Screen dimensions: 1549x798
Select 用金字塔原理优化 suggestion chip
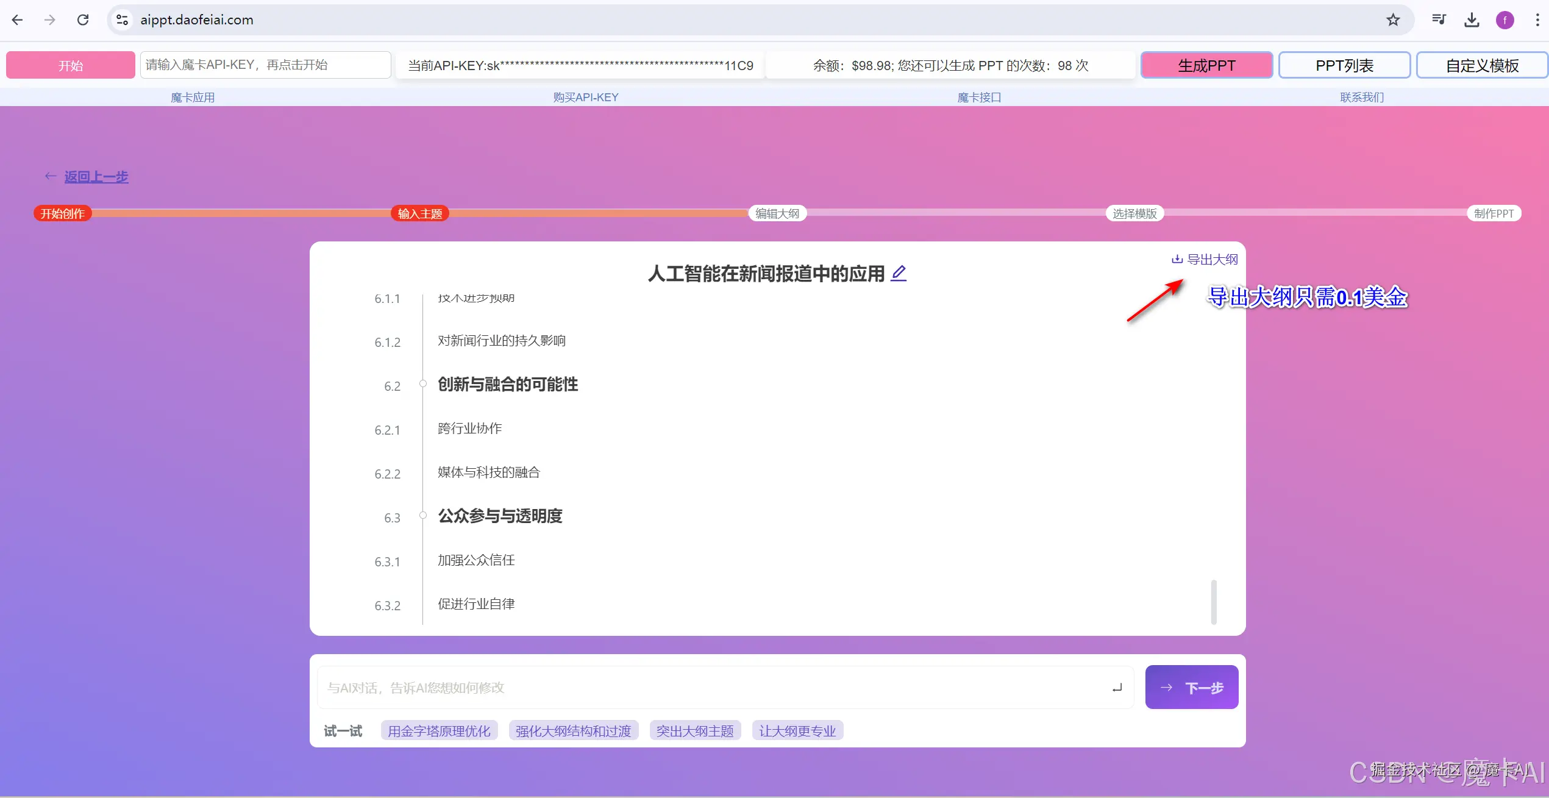439,731
